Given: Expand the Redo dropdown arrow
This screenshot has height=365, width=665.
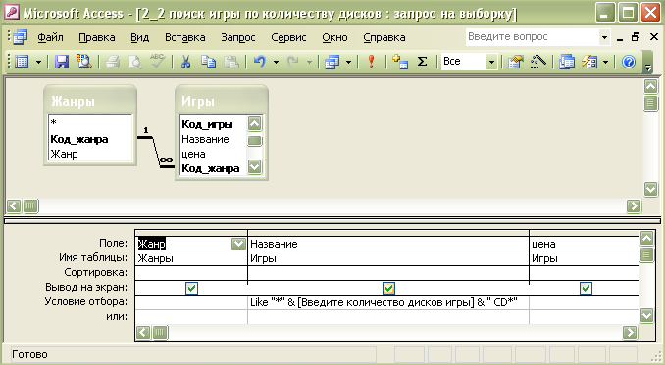Looking at the screenshot, I should coord(309,62).
